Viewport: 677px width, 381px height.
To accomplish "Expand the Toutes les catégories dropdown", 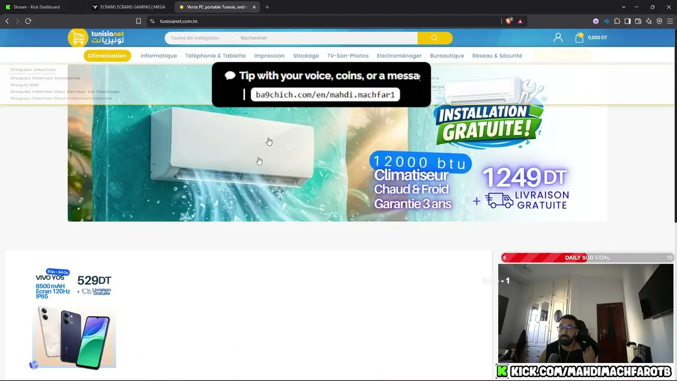I will coord(202,38).
